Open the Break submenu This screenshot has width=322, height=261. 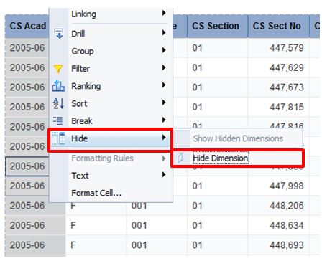pos(111,121)
